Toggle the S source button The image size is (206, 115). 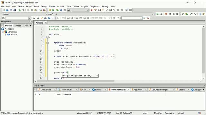click(114, 18)
